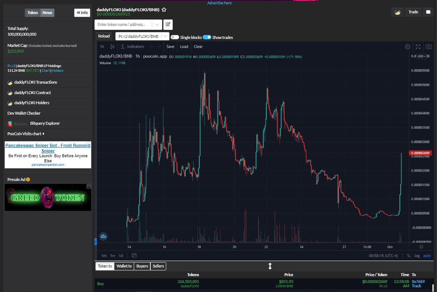
Task: Expand PooCoin Visits chart
Action: click(x=26, y=134)
